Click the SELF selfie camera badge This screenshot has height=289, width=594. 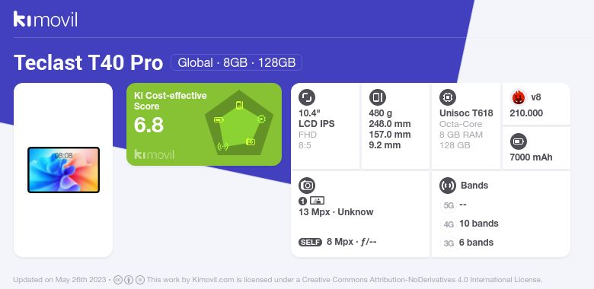click(310, 243)
